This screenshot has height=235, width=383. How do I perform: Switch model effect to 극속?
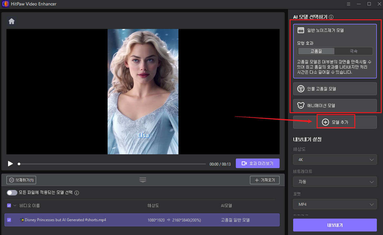353,51
